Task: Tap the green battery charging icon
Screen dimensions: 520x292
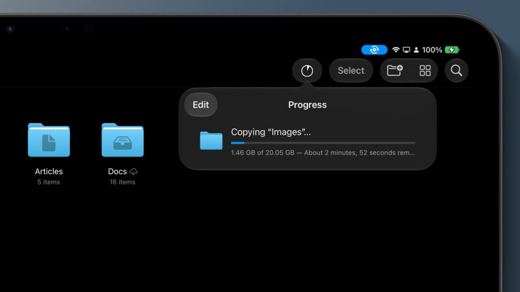Action: [x=452, y=50]
